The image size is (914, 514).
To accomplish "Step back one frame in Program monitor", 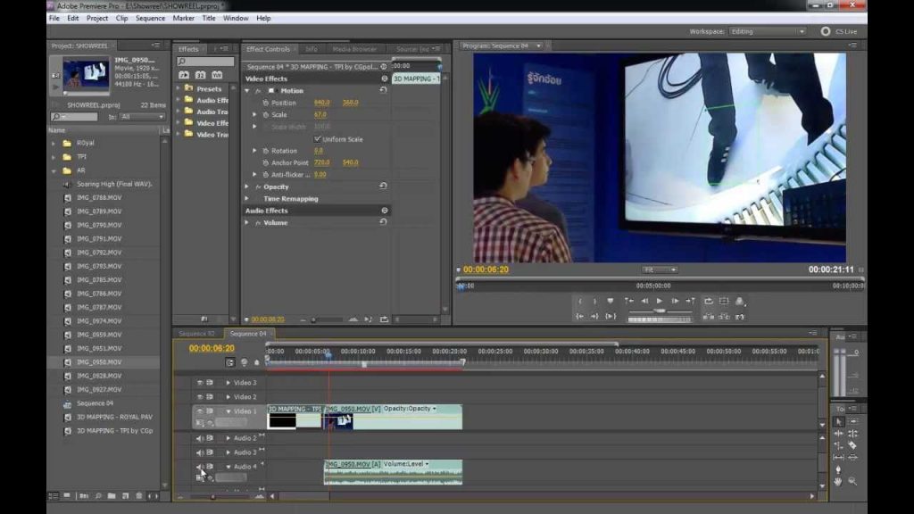I will [644, 302].
